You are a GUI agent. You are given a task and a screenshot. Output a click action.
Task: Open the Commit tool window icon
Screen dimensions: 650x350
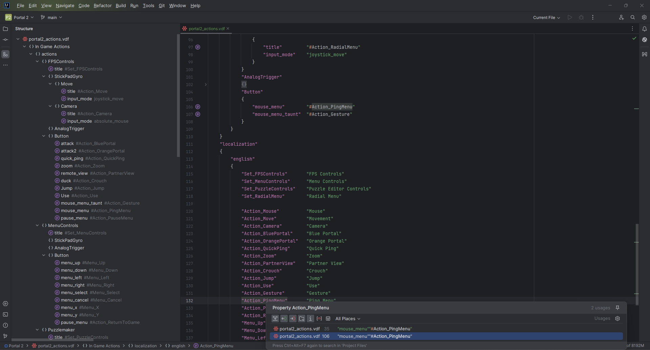(x=5, y=40)
